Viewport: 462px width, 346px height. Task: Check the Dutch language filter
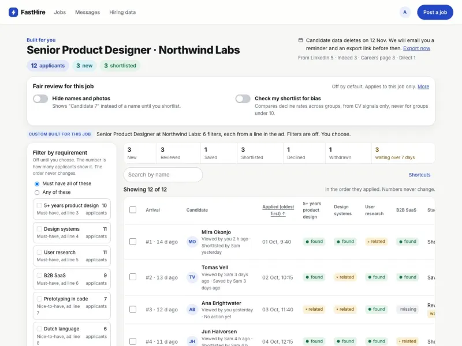click(x=39, y=329)
